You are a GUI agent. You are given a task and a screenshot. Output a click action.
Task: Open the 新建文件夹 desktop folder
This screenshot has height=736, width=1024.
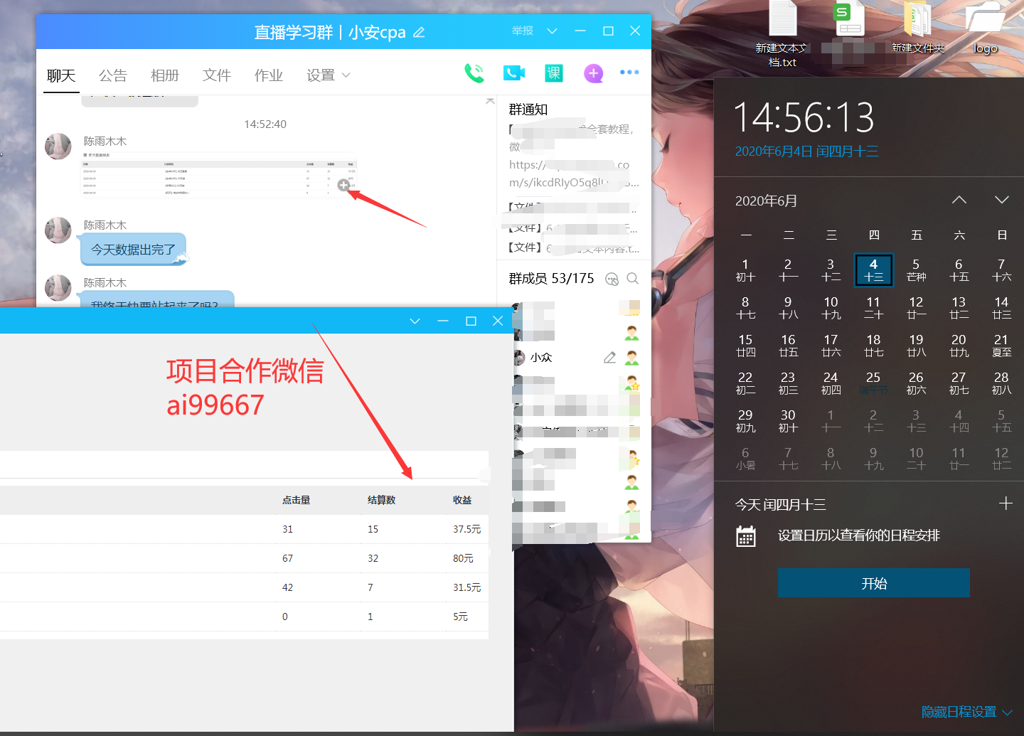click(918, 28)
